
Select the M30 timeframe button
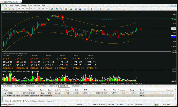click(31, 9)
